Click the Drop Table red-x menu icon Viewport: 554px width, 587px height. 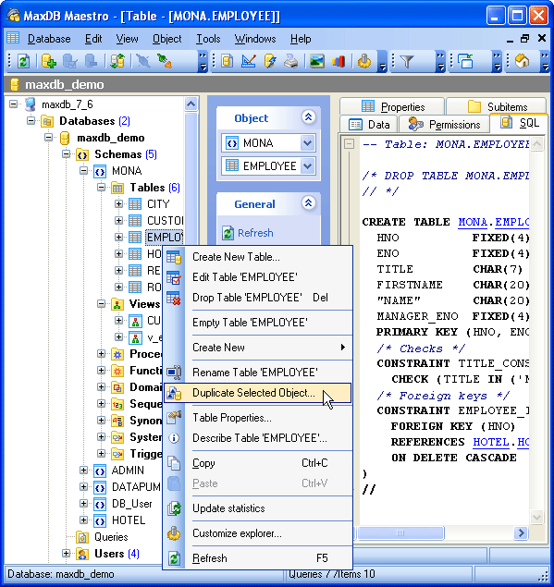(174, 298)
